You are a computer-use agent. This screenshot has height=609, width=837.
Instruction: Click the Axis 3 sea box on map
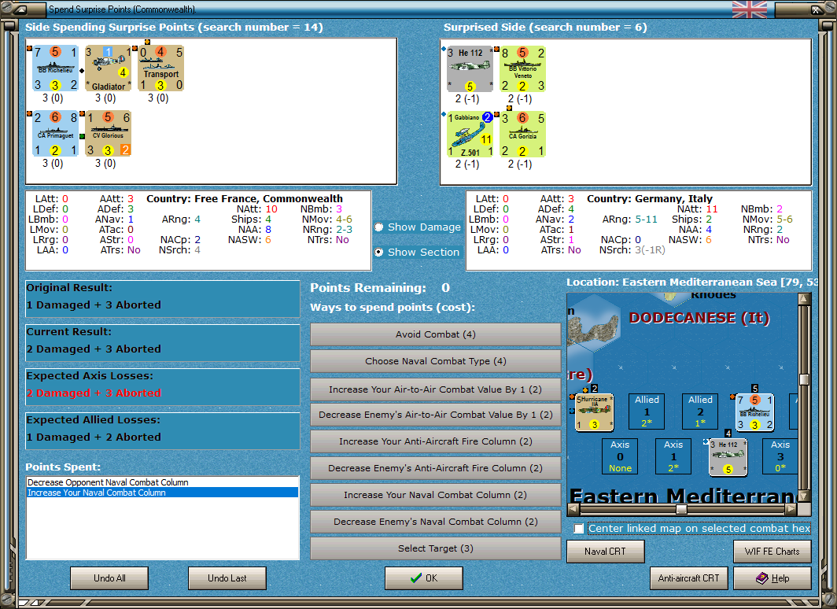[780, 456]
